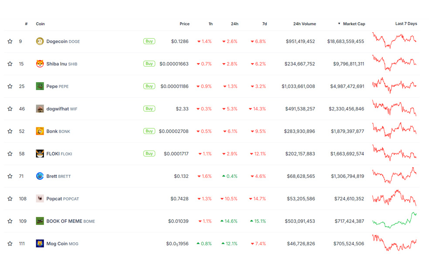Click the Mog Coin logo
This screenshot has width=429, height=254.
[x=40, y=244]
